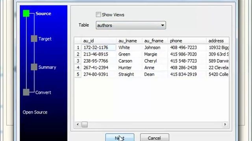This screenshot has width=252, height=141.
Task: Select row header number 1
Action: click(78, 47)
